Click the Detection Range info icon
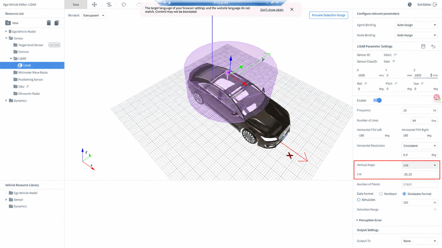 [435, 210]
